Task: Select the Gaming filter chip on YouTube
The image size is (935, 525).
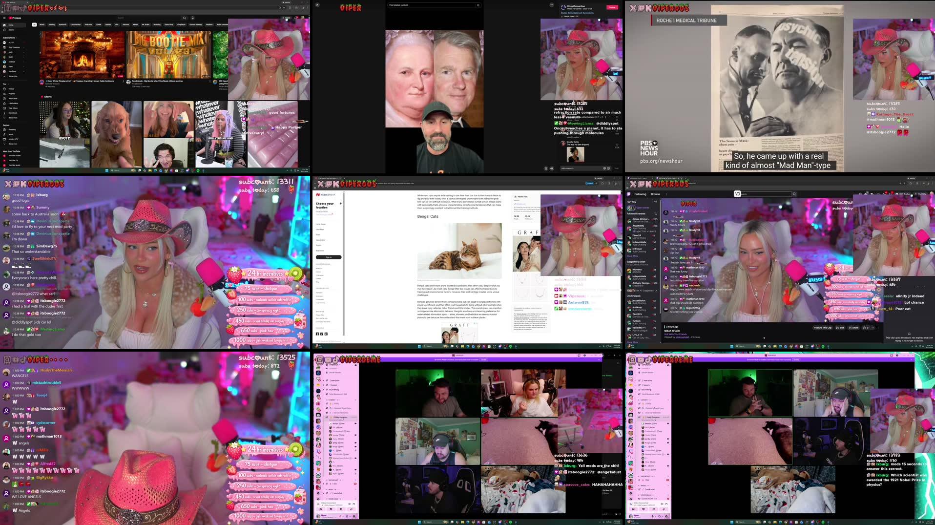Action: click(51, 24)
